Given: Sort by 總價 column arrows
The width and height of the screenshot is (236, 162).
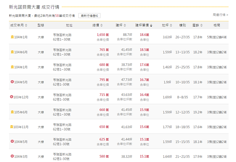Looking at the screenshot, I should (x=101, y=25).
